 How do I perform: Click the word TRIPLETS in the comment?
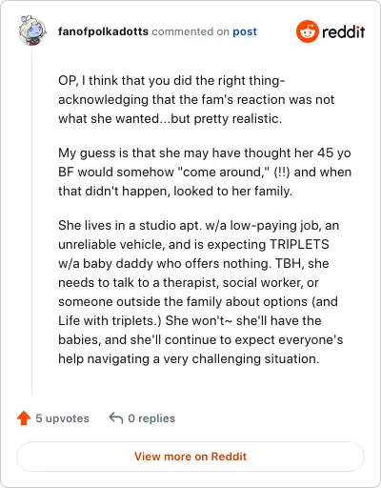pos(299,245)
